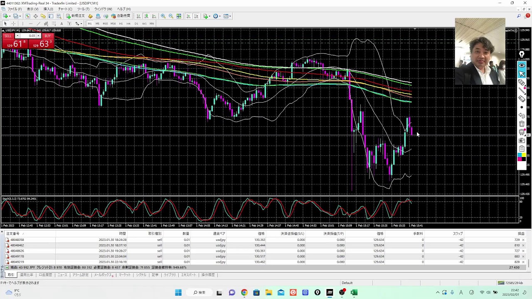This screenshot has height=299, width=532.
Task: Select the trendline drawing tool
Action: 38,24
